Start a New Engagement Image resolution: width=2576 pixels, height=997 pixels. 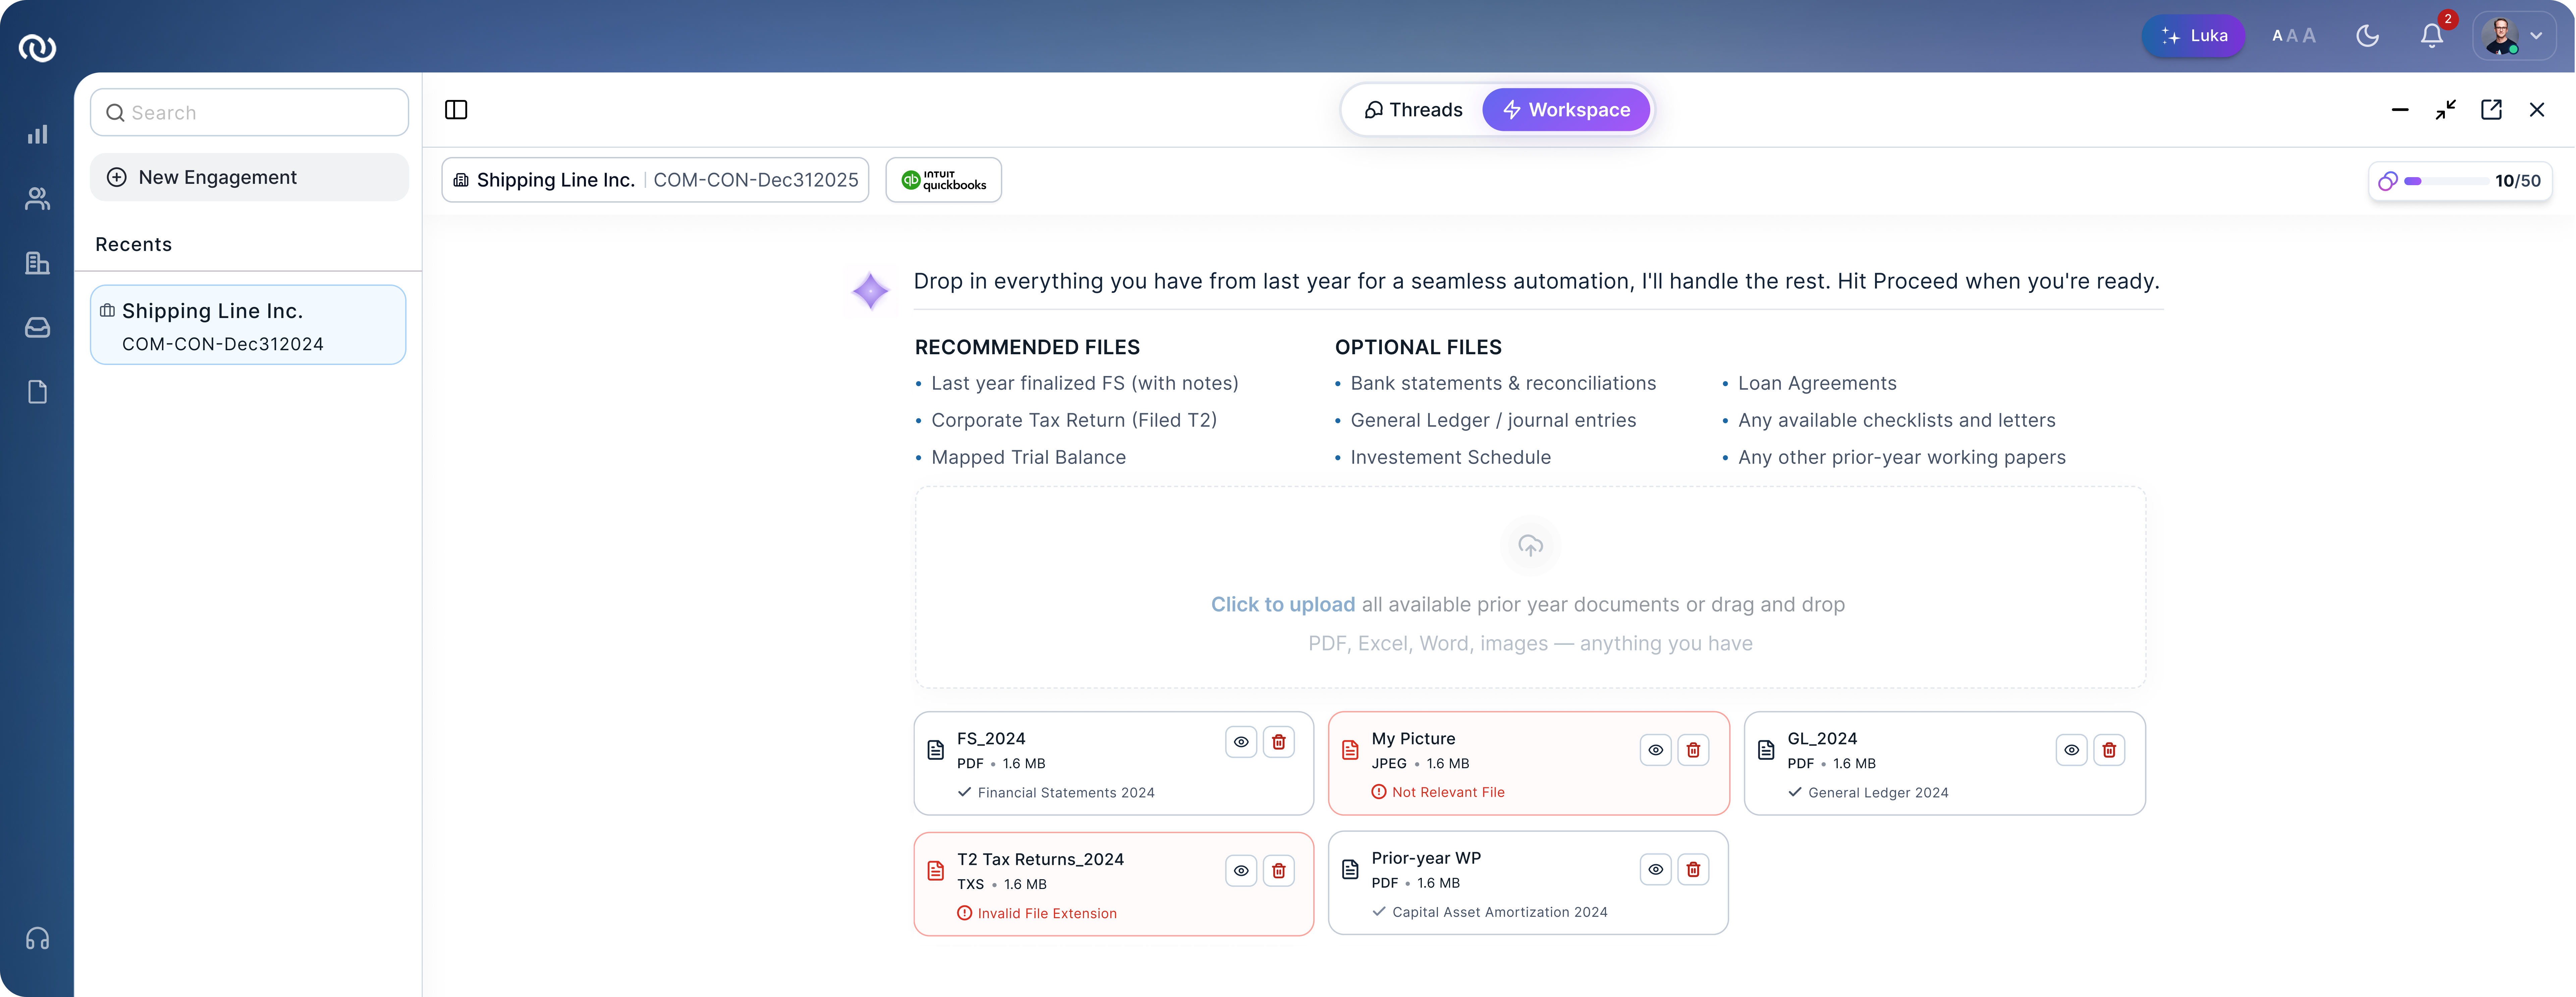249,177
